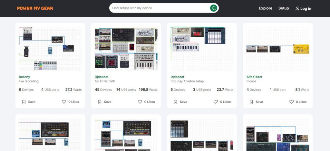Viewport: 330px width, 151px height.
Task: Open Roachy's user profile link
Action: pos(24,77)
